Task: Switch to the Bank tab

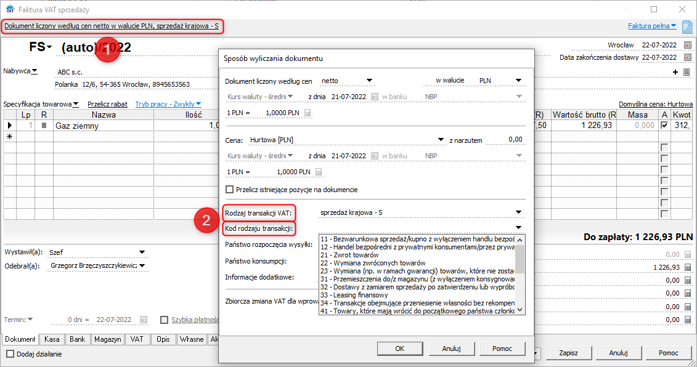Action: click(x=77, y=339)
